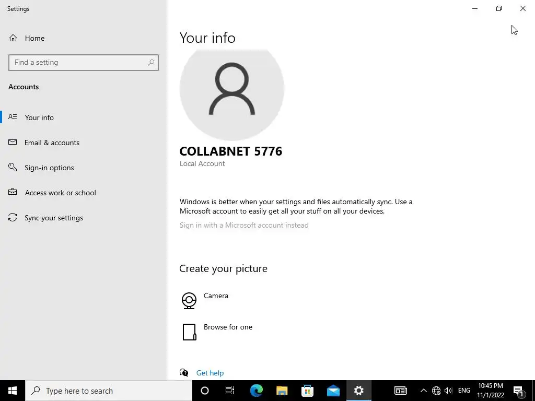This screenshot has width=535, height=401.
Task: Open the Action Center notifications icon
Action: click(x=518, y=391)
